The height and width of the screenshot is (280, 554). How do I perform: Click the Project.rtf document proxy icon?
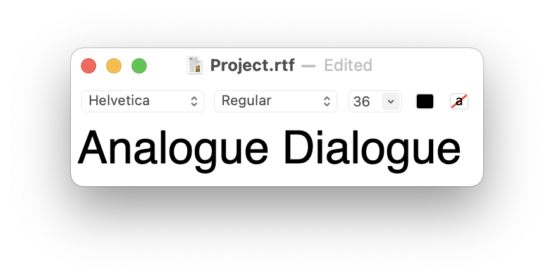click(195, 65)
